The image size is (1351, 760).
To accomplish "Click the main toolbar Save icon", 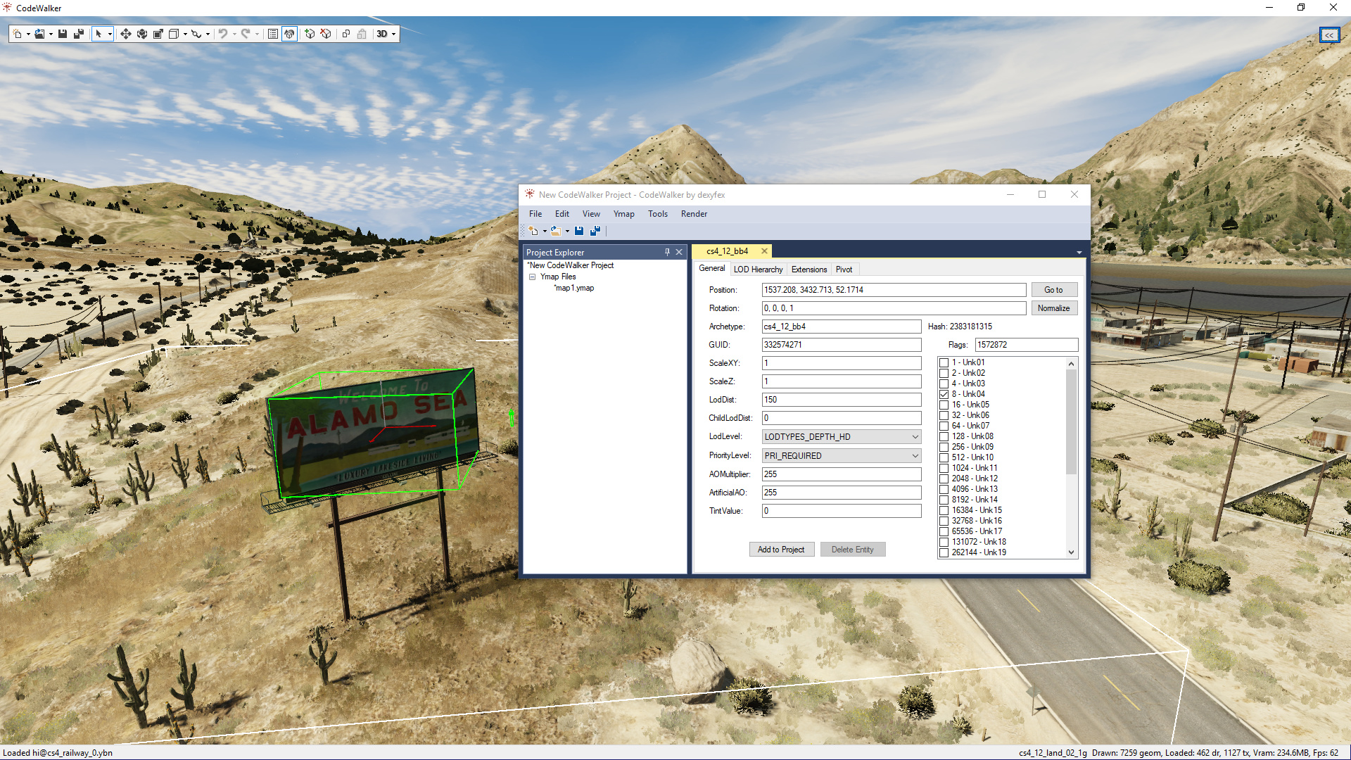I will [63, 34].
